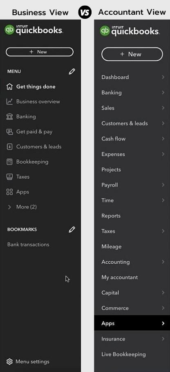Expand the Payroll submenu arrow
This screenshot has width=170, height=372.
163,185
